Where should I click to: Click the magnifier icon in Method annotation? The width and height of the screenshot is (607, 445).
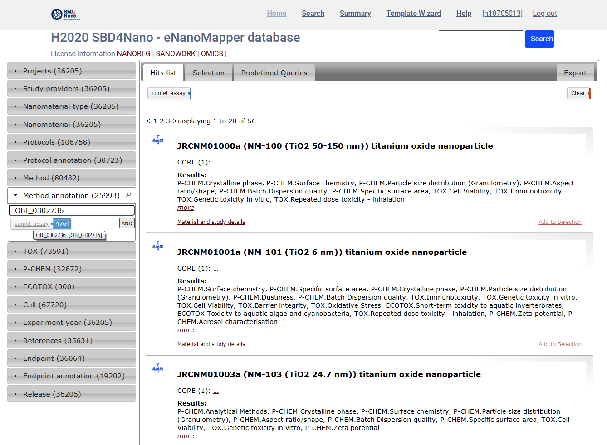(128, 195)
